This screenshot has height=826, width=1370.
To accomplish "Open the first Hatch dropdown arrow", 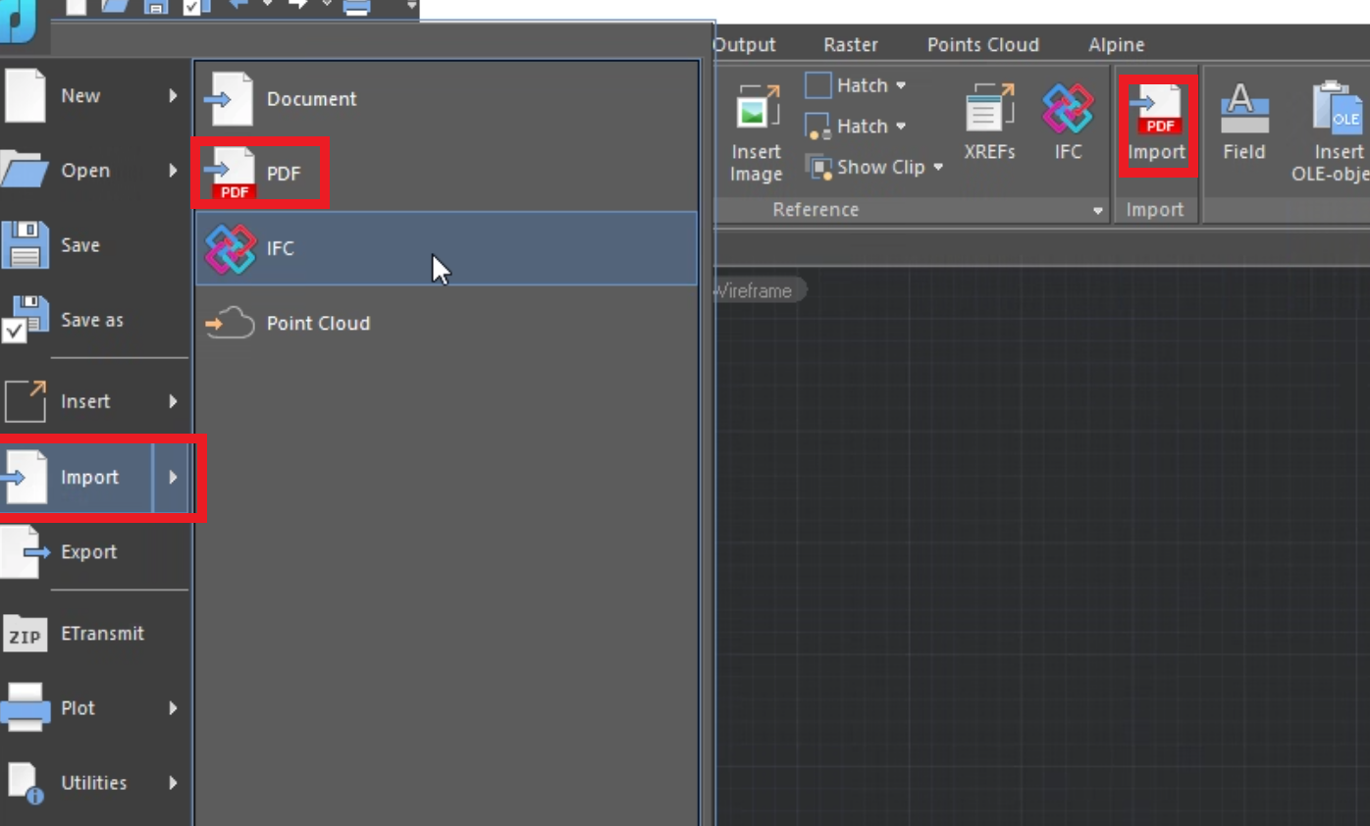I will click(x=901, y=86).
